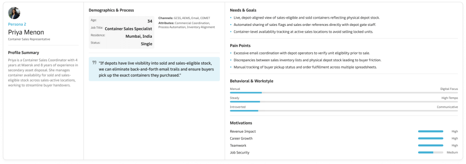
Task: Click the Persona 2 label
Action: [x=17, y=24]
